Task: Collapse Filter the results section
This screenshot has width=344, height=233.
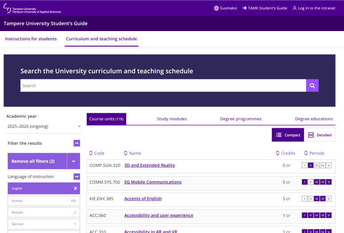Action: (77, 143)
